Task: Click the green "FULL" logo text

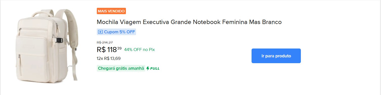Action: (155, 68)
